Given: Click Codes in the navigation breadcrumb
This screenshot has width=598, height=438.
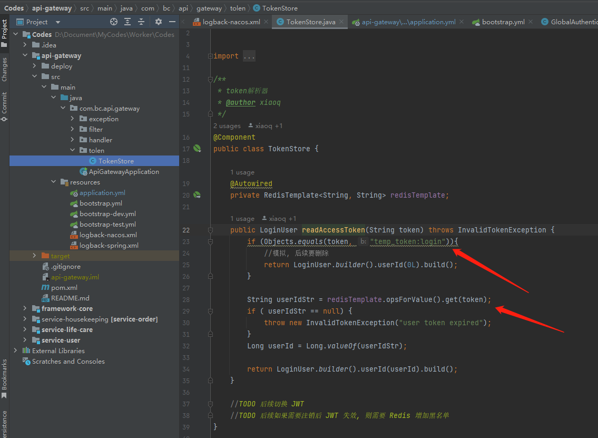Looking at the screenshot, I should click(14, 8).
